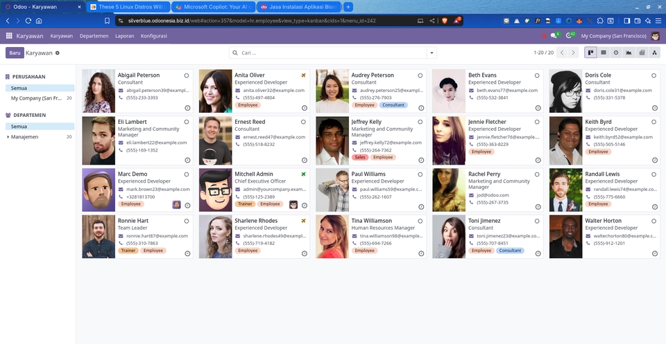The height and width of the screenshot is (344, 666).
Task: Open the pivot table view
Action: (x=642, y=53)
